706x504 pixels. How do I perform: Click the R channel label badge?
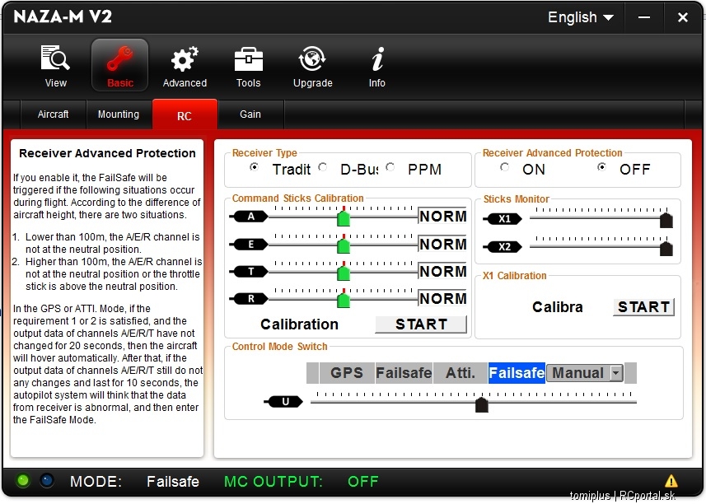[250, 298]
